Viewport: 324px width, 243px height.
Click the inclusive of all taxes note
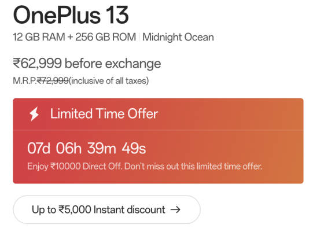109,80
